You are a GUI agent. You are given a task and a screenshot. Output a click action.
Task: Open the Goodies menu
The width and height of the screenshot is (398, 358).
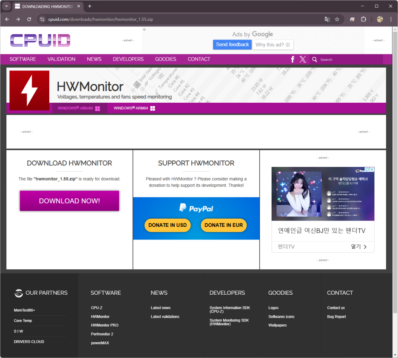(165, 59)
